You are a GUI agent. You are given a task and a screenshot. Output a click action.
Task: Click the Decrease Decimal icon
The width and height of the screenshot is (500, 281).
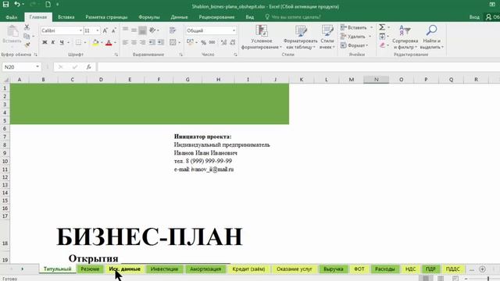pos(233,42)
